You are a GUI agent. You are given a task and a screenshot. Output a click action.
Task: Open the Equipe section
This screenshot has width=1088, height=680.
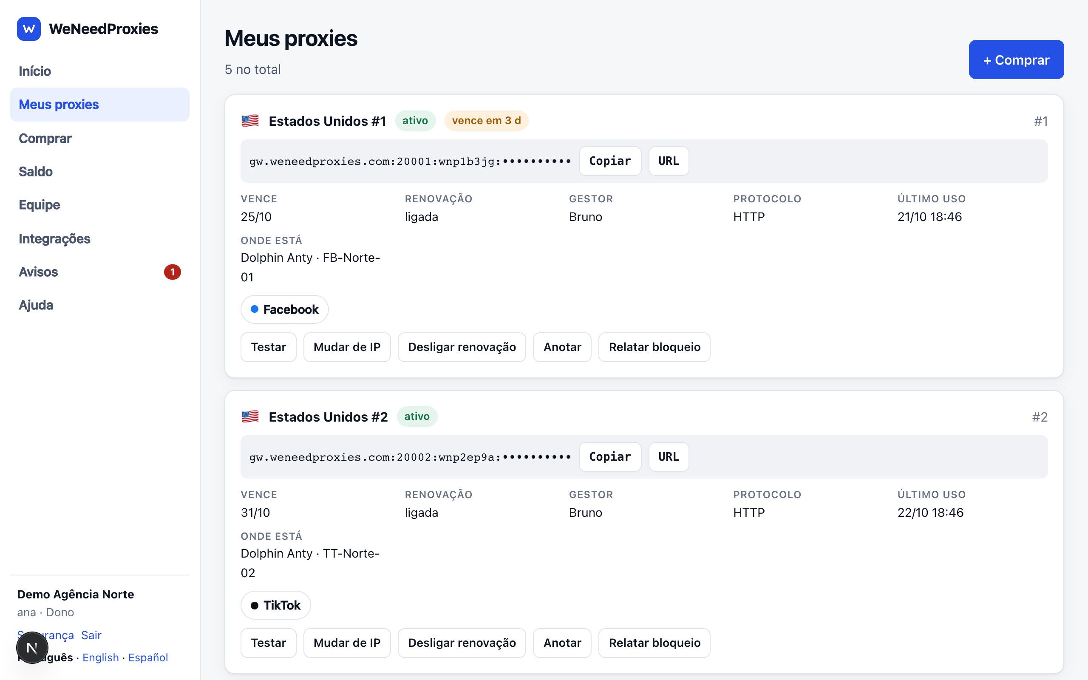(100, 204)
